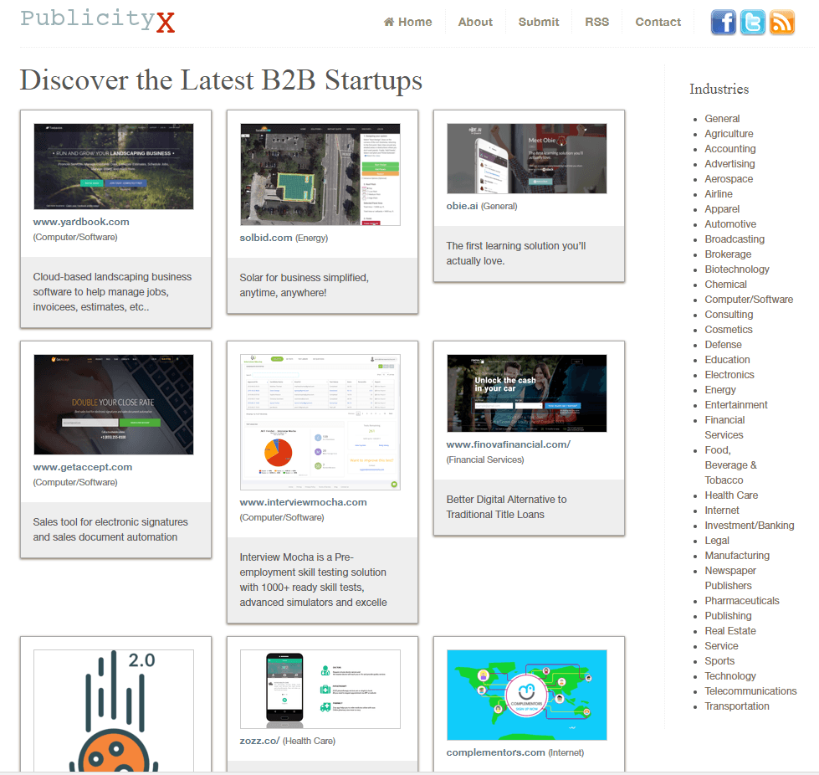Follow the www.finovafinancial.com/ link

click(509, 444)
